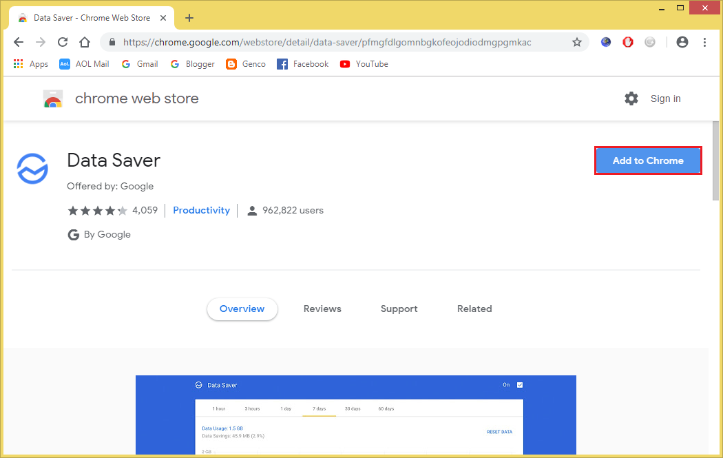
Task: Open the grey circular extension icon
Action: point(650,43)
